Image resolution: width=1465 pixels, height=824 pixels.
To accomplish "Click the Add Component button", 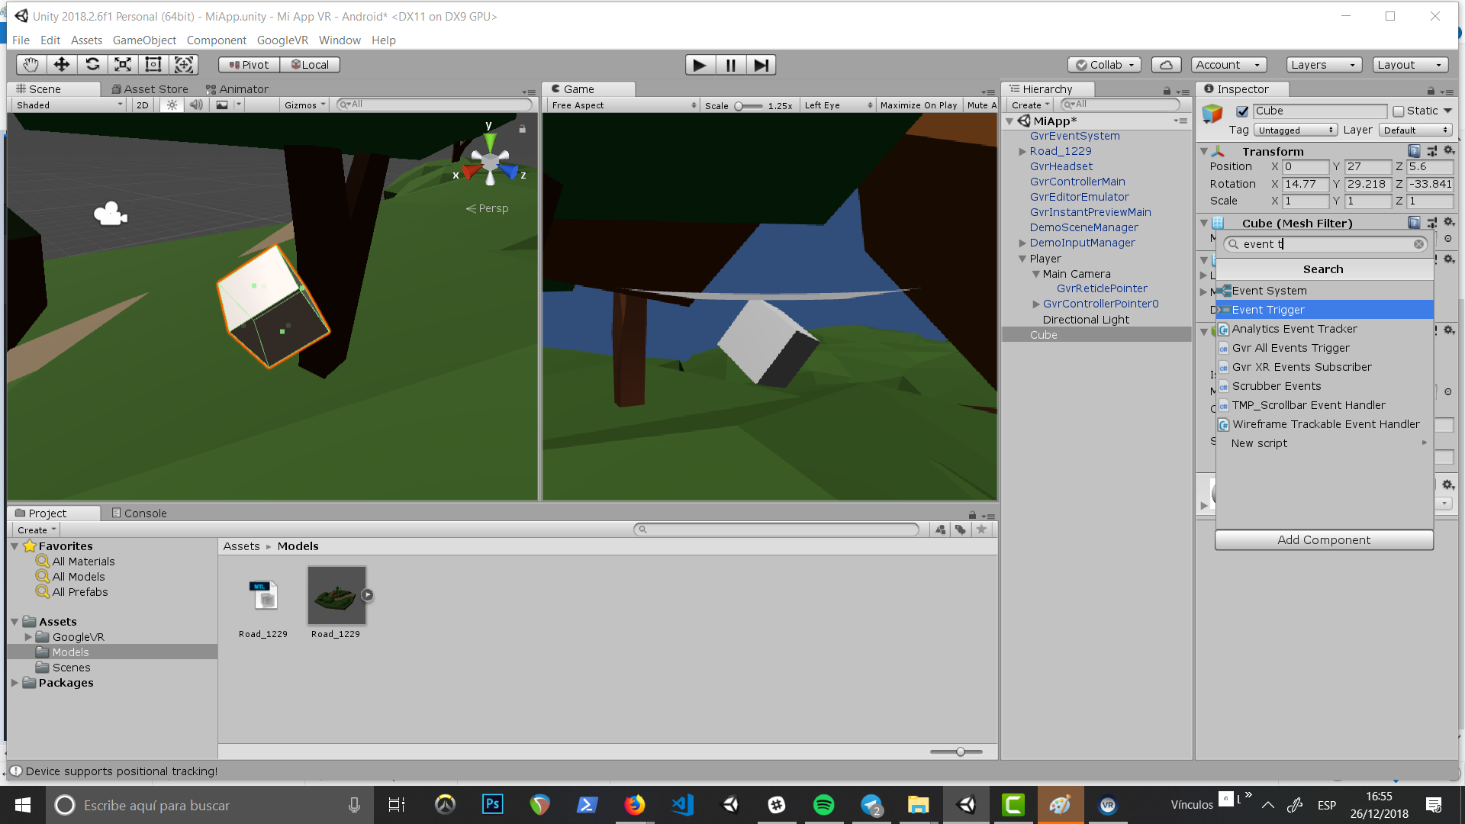I will click(x=1324, y=540).
